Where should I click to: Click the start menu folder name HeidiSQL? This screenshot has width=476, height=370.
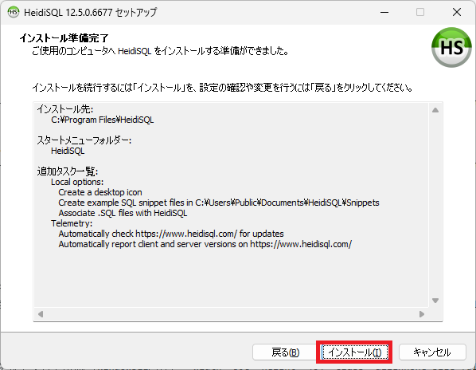tap(68, 151)
